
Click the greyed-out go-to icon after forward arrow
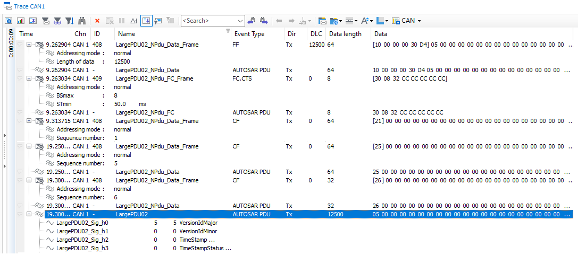[302, 21]
